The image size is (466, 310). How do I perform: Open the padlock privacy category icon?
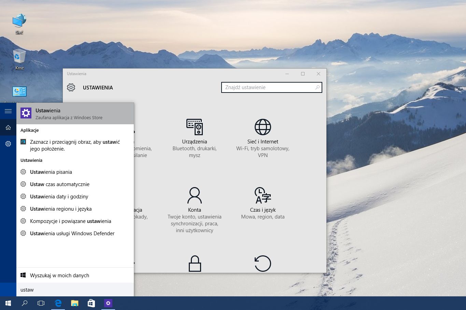[x=195, y=263]
